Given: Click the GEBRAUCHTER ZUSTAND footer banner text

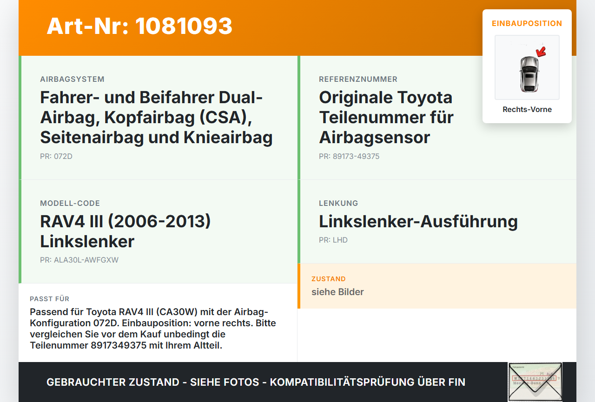Looking at the screenshot, I should coord(256,382).
